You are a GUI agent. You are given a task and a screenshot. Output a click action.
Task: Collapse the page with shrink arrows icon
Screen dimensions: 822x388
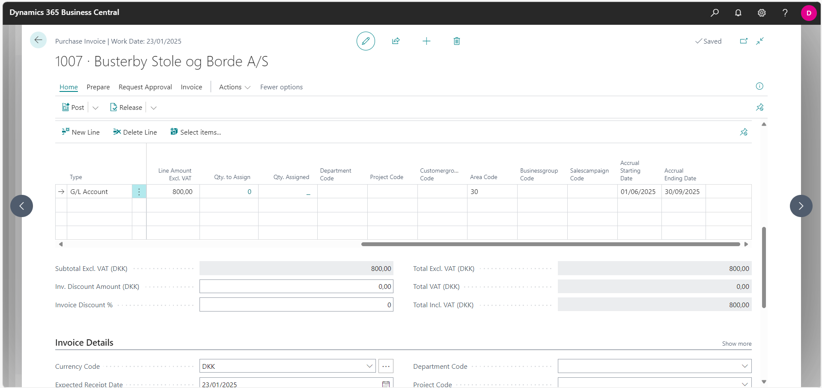click(x=760, y=41)
